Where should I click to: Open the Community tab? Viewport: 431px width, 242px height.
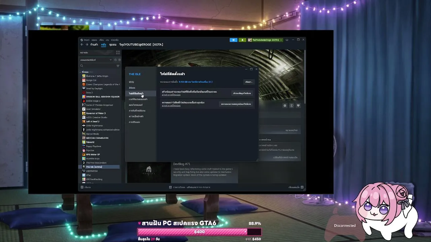[113, 44]
